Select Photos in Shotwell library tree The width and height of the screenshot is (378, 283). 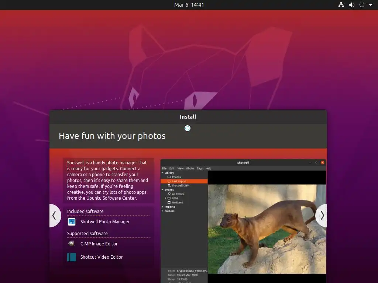tap(176, 177)
